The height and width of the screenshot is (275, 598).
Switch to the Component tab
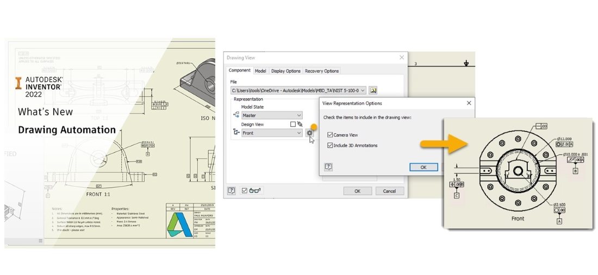tap(240, 71)
